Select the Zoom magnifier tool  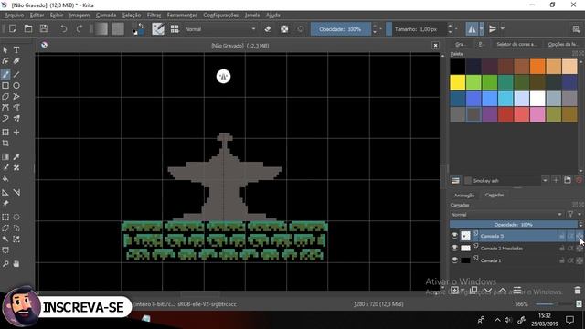(x=5, y=264)
